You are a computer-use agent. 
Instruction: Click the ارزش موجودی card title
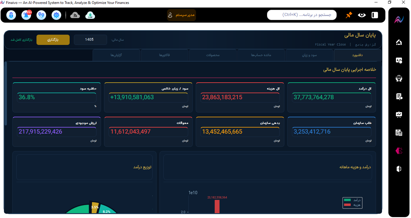point(86,123)
